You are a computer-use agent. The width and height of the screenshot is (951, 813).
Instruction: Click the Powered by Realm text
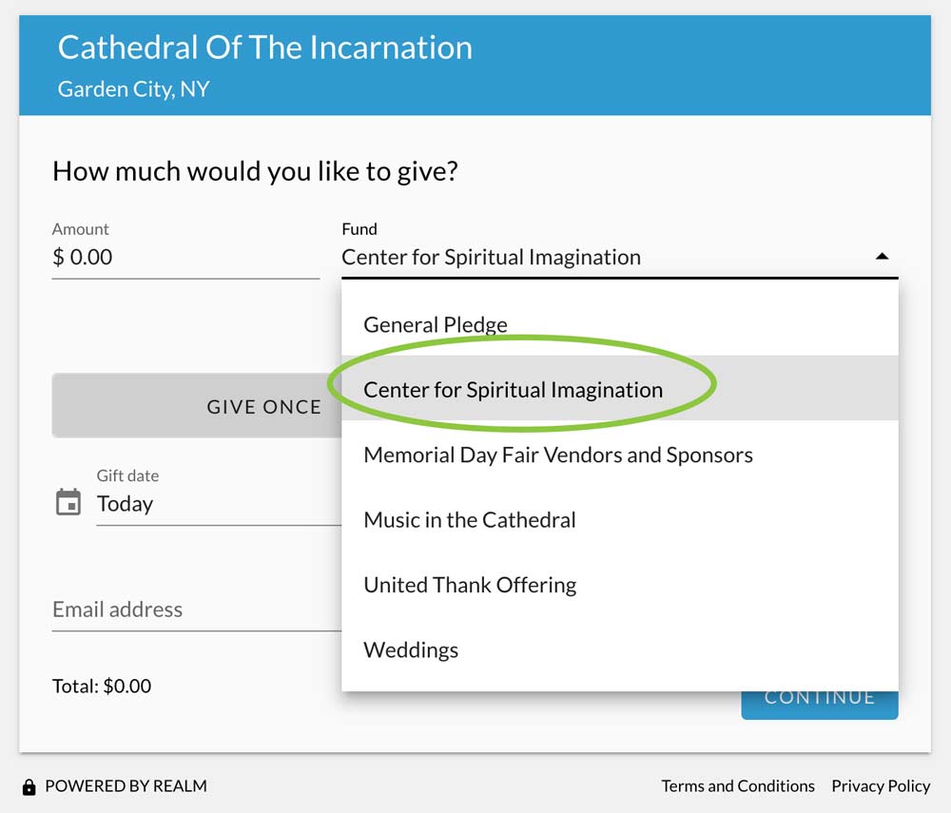pyautogui.click(x=126, y=785)
